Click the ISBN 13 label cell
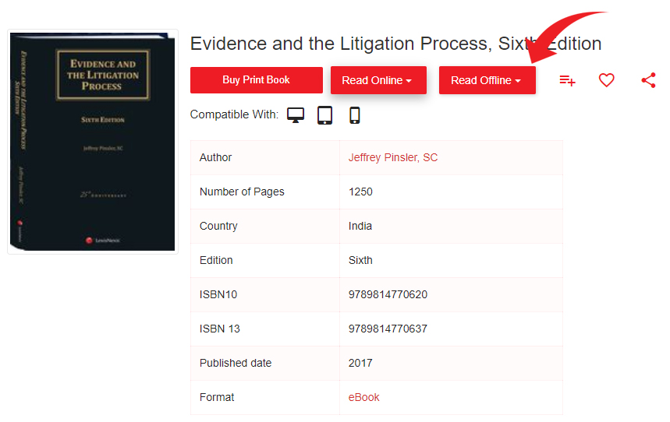 coord(265,329)
